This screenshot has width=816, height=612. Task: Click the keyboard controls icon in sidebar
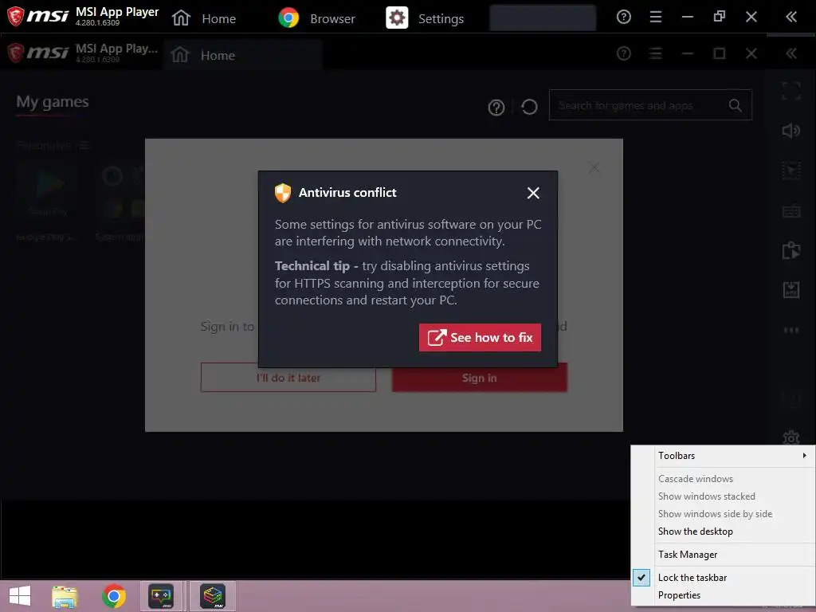pos(791,211)
